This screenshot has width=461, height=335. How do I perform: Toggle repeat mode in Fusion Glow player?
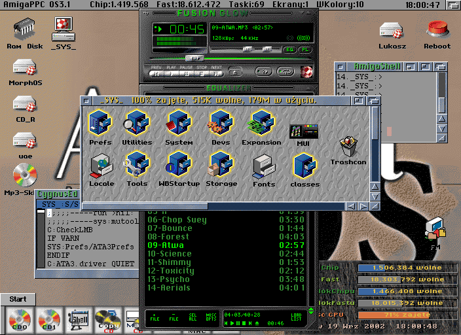(286, 71)
